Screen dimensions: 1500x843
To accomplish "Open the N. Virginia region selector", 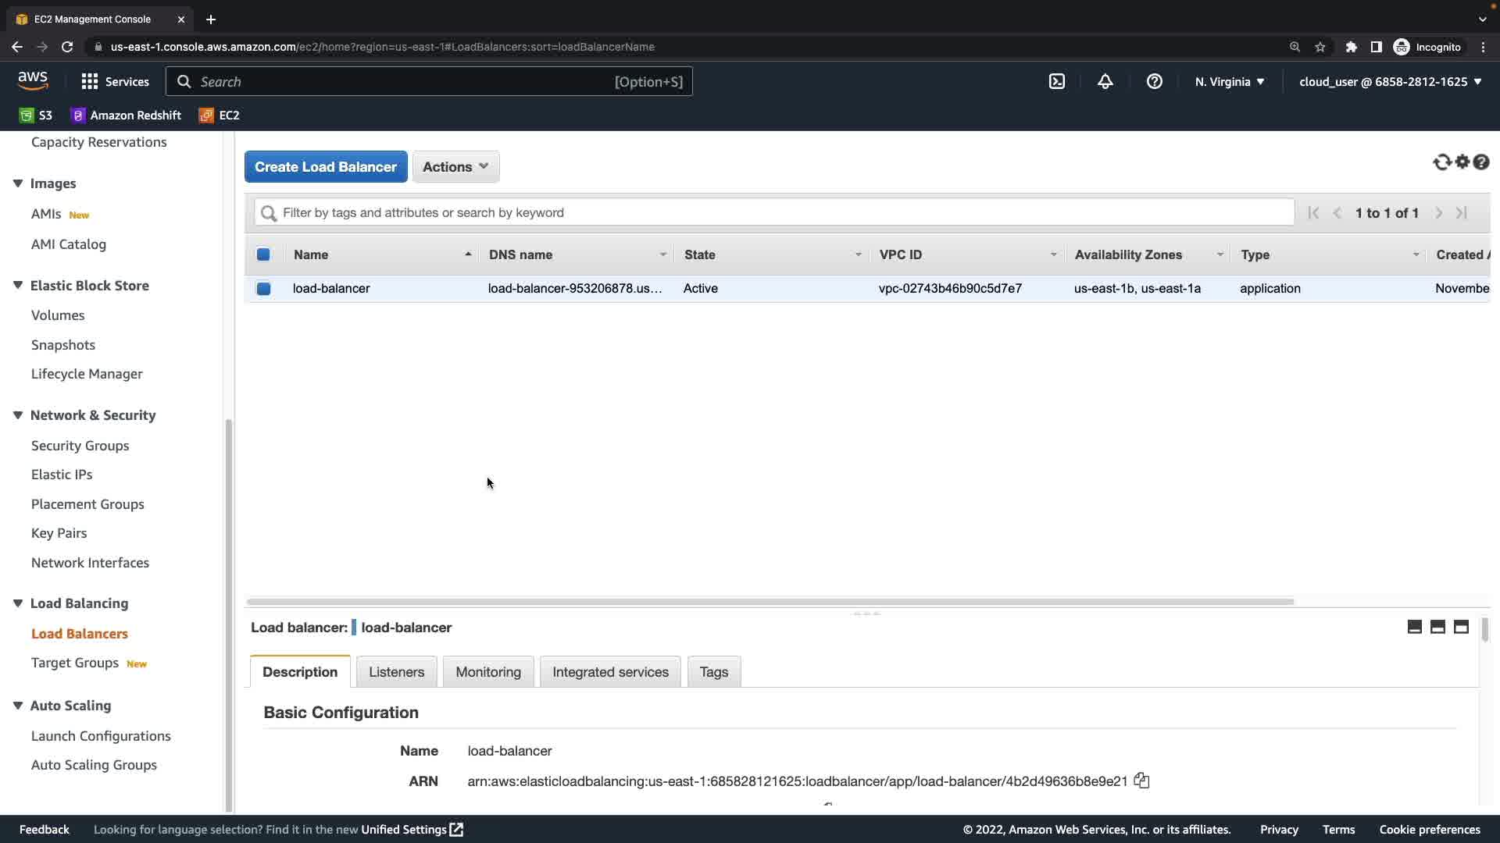I will click(1229, 81).
